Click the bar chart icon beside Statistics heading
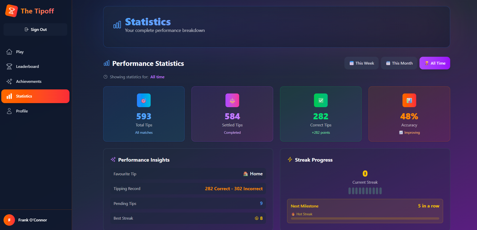This screenshot has height=230, width=477. point(117,25)
